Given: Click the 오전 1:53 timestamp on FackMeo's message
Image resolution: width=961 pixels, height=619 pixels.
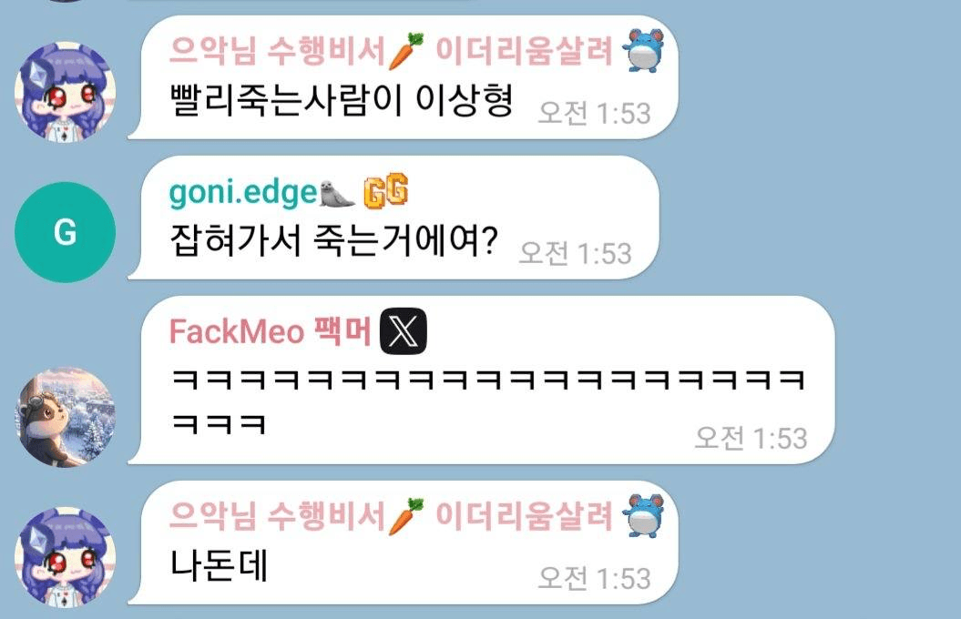Looking at the screenshot, I should [x=751, y=439].
